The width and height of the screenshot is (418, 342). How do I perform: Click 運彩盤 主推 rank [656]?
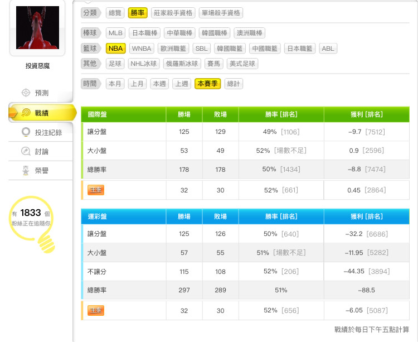coord(290,310)
